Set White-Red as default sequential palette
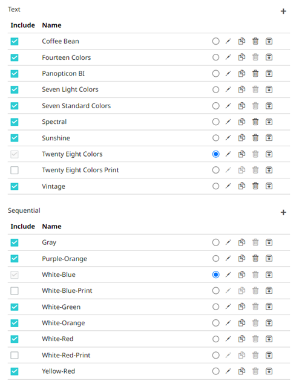Image resolution: width=305 pixels, height=384 pixels. (215, 339)
